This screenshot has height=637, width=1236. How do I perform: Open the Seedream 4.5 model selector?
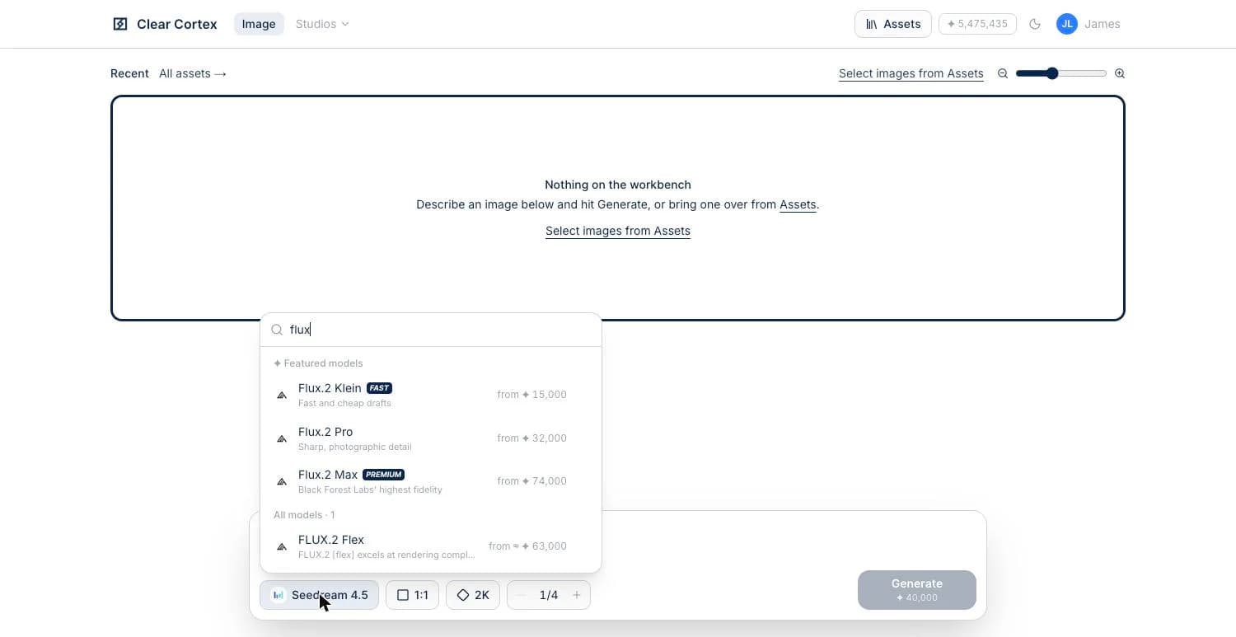pos(319,595)
